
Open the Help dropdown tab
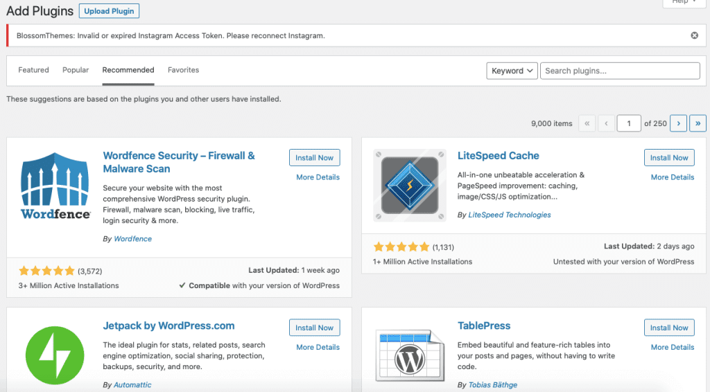click(x=684, y=3)
